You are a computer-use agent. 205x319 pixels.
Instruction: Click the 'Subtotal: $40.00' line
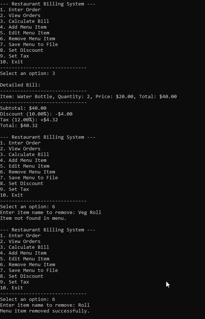(23, 108)
